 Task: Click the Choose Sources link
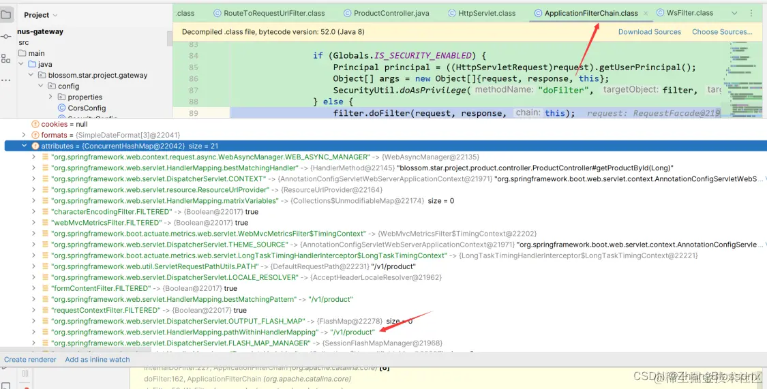point(722,32)
